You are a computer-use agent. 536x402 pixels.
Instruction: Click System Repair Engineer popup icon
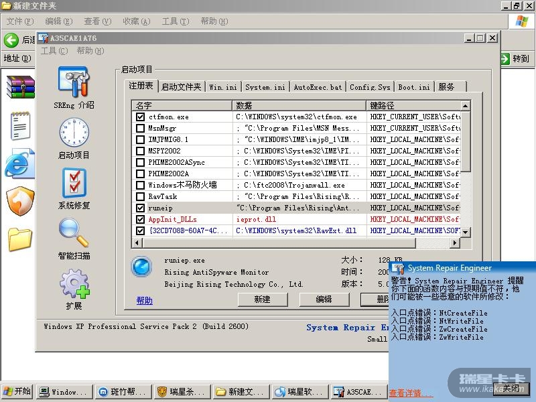(397, 269)
